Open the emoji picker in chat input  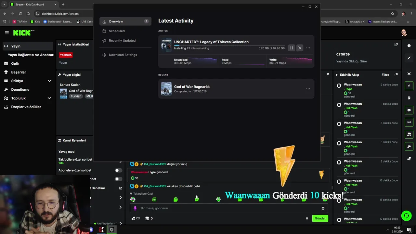pos(323,208)
